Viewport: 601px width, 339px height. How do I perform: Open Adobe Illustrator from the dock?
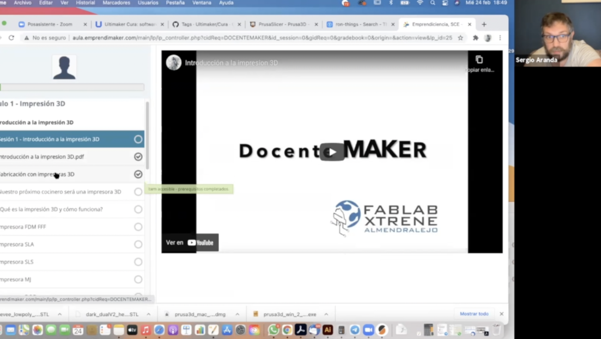(x=327, y=330)
